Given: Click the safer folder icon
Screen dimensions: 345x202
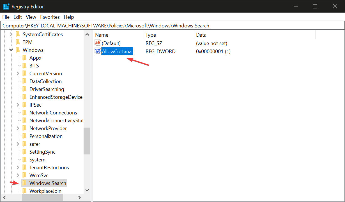Looking at the screenshot, I should (x=24, y=144).
